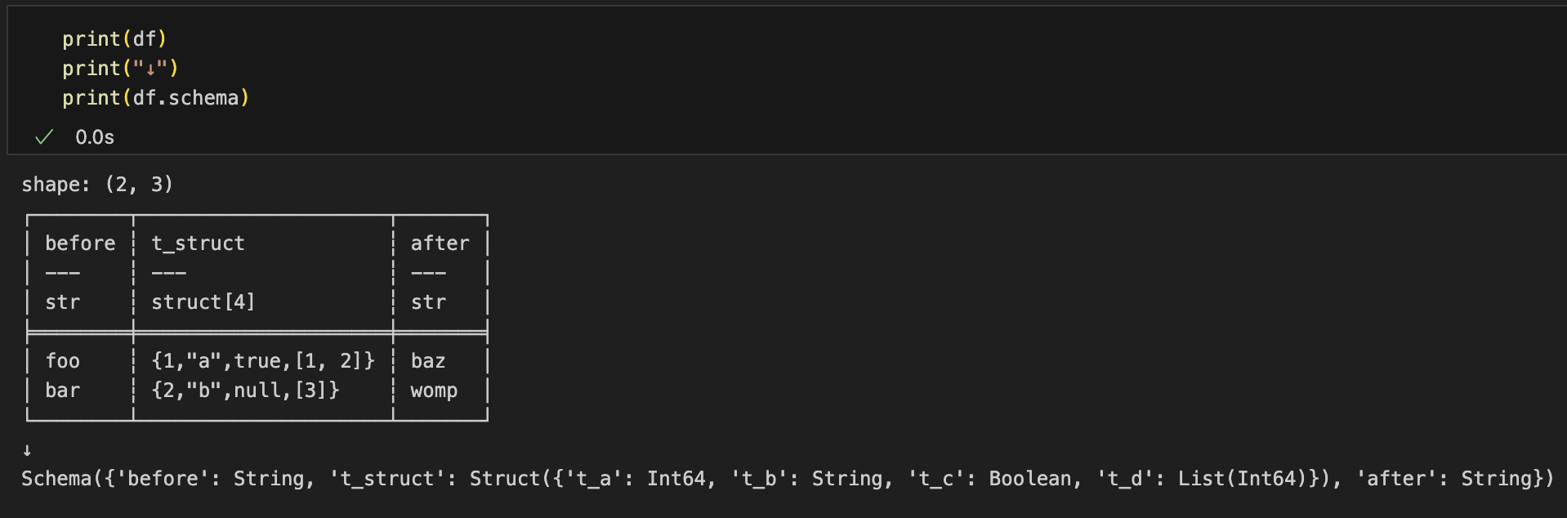1567x518 pixels.
Task: Click the green execution success checkmark
Action: pos(44,137)
